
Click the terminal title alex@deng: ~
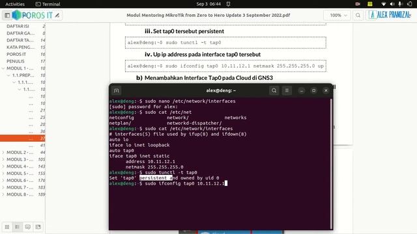(x=221, y=91)
